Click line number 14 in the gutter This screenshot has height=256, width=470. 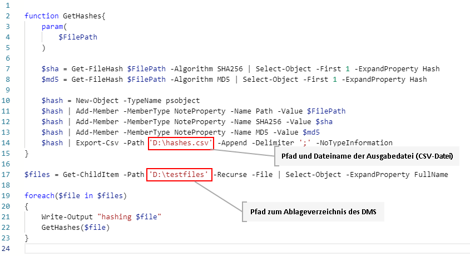[x=6, y=142]
